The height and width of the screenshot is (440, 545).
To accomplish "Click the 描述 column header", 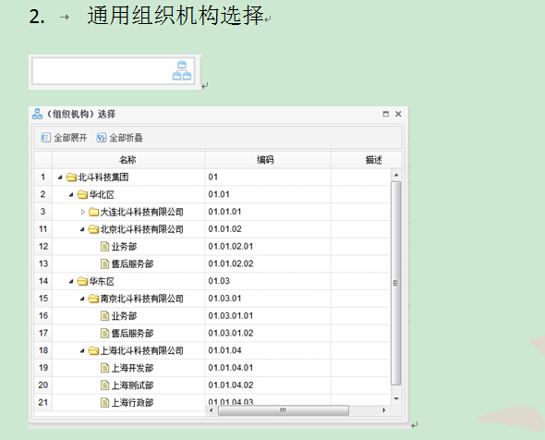I will pos(367,160).
